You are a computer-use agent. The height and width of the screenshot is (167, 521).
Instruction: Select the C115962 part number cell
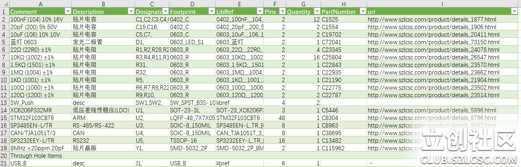click(333, 148)
